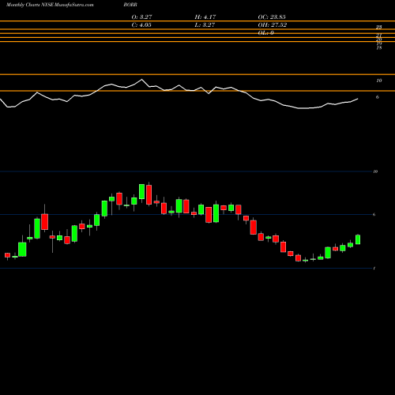
Task: Click the peak of the white indicator line
Action: coord(141,79)
